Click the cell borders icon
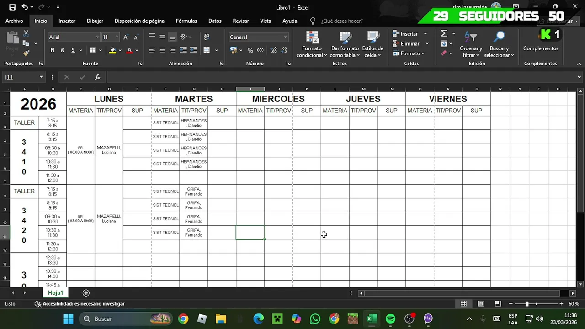This screenshot has height=329, width=585. (93, 50)
